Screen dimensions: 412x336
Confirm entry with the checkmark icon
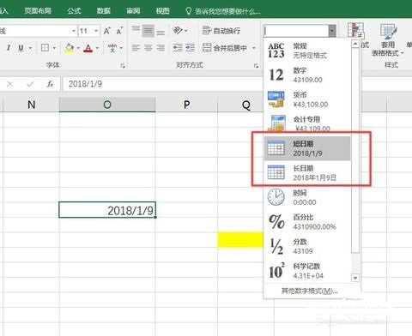pyautogui.click(x=30, y=84)
